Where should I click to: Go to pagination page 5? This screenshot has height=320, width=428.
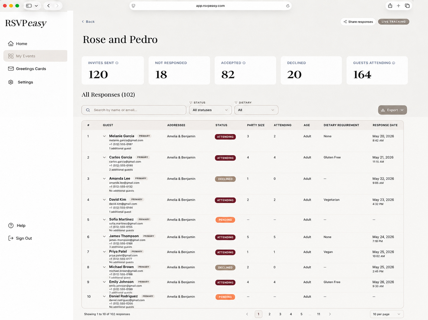pyautogui.click(x=301, y=314)
